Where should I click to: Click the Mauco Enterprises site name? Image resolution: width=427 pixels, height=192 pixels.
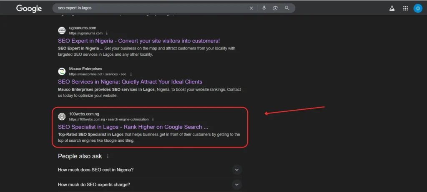tap(85, 69)
